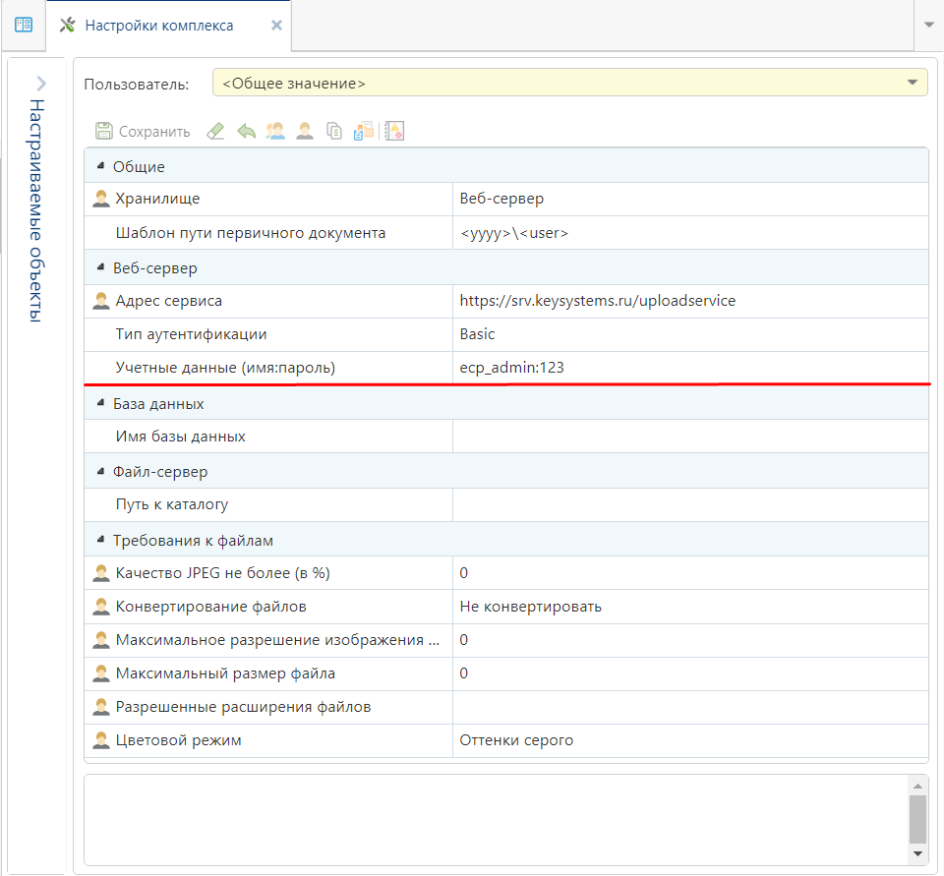Image resolution: width=944 pixels, height=876 pixels.
Task: Collapse the Веб-сервер section
Action: tap(100, 267)
